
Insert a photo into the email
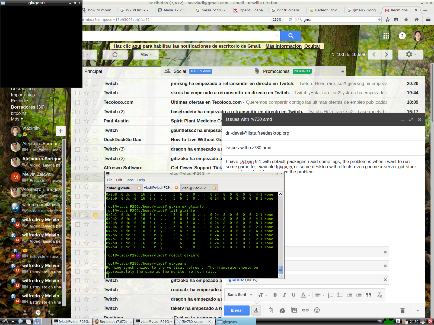pyautogui.click(x=294, y=310)
